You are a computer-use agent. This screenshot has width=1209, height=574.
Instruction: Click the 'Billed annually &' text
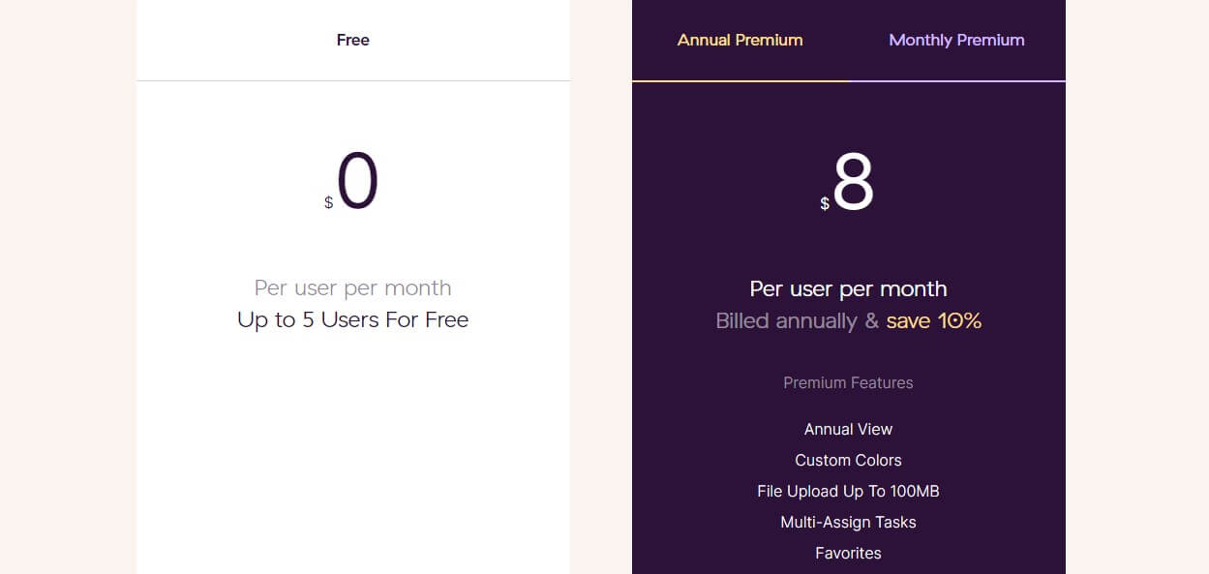click(x=798, y=321)
